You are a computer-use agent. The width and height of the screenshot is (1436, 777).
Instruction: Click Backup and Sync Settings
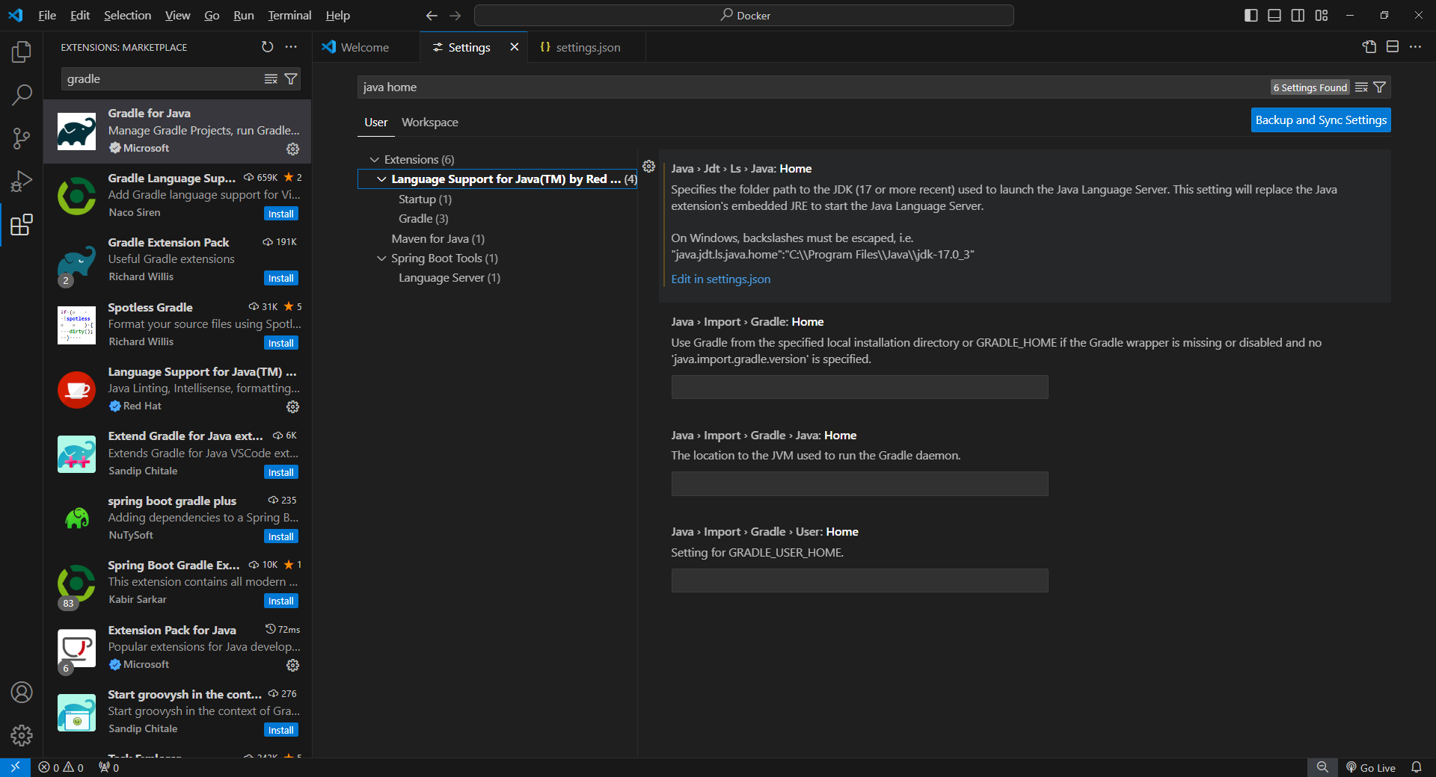click(1320, 120)
